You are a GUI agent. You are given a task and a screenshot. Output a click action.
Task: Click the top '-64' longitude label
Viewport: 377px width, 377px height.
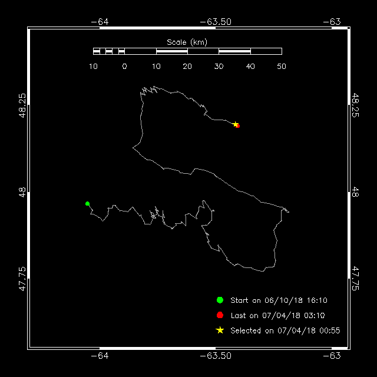click(x=100, y=22)
